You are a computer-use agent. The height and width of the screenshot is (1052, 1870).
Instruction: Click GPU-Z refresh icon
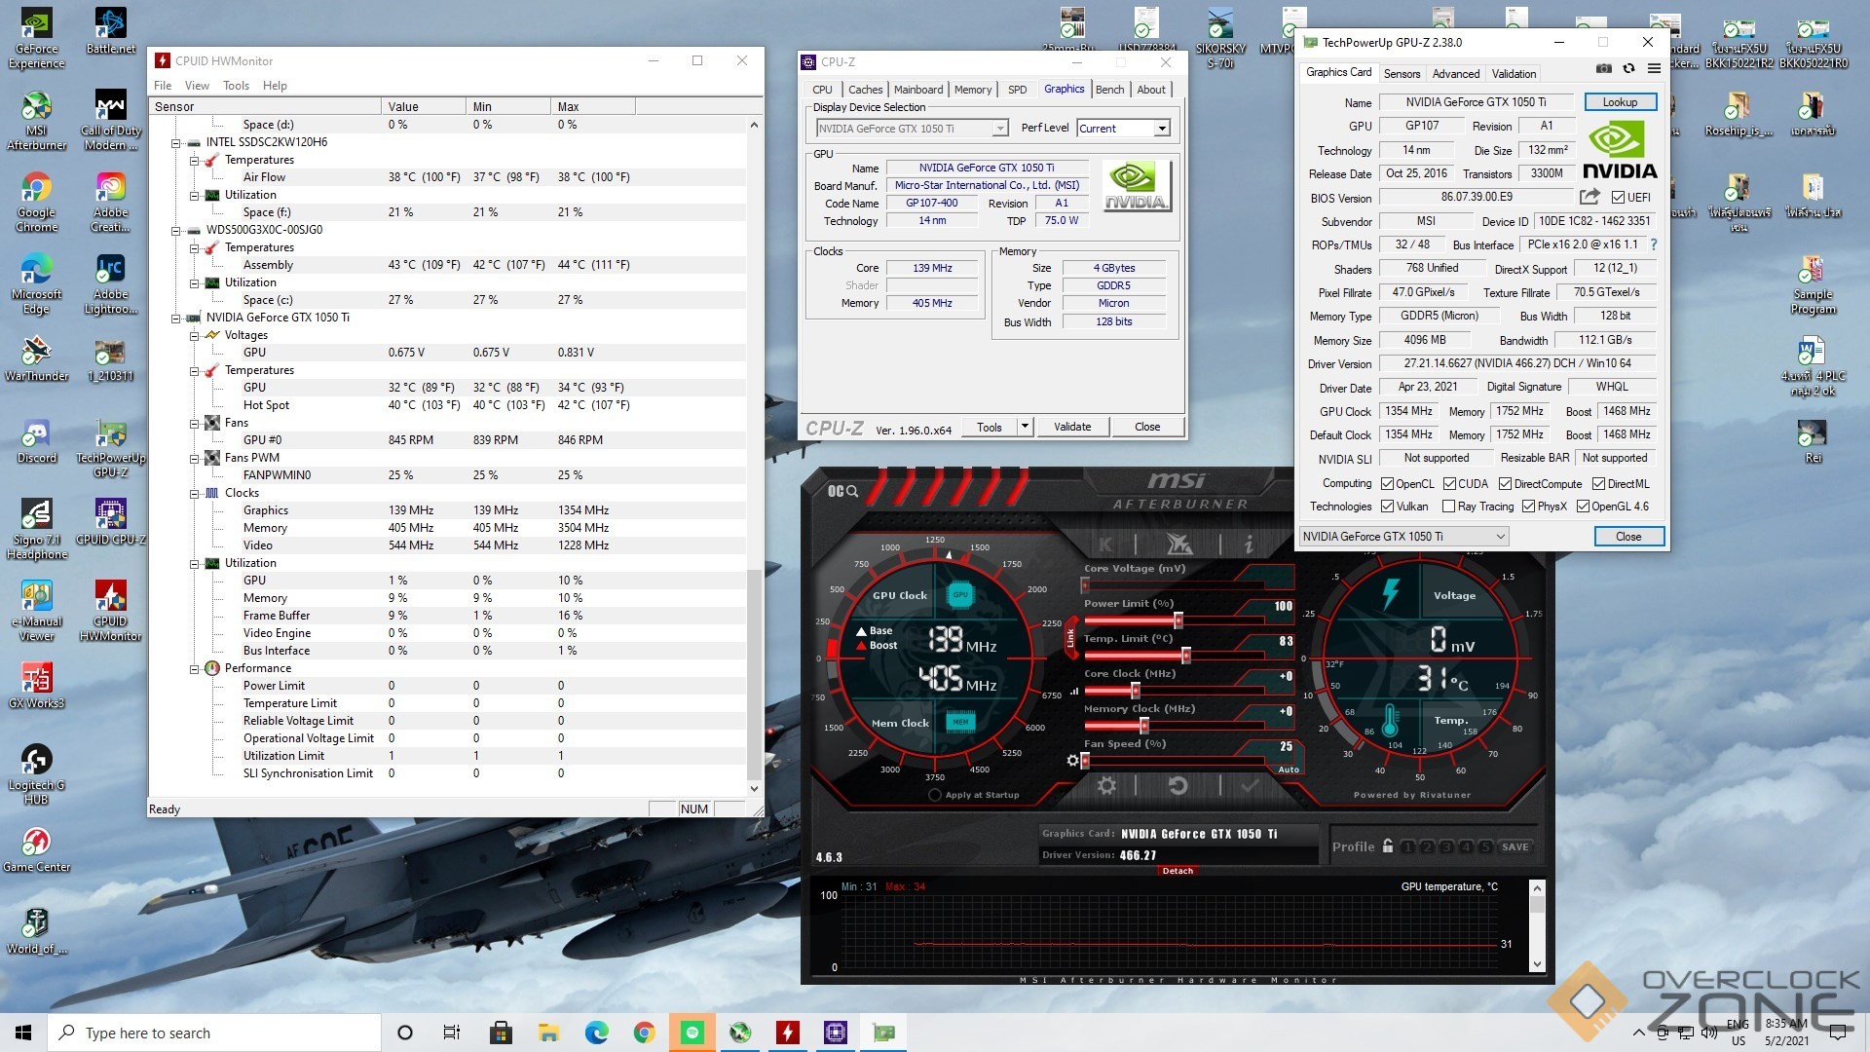[1628, 69]
